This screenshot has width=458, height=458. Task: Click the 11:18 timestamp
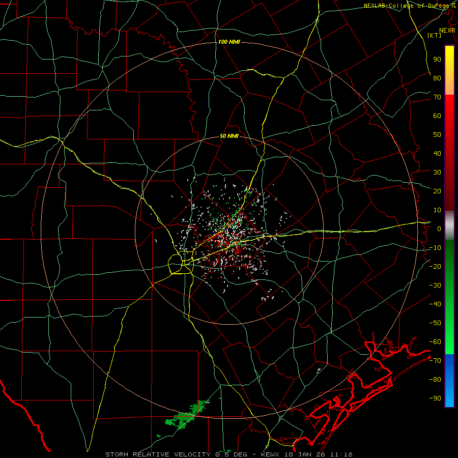(x=342, y=454)
